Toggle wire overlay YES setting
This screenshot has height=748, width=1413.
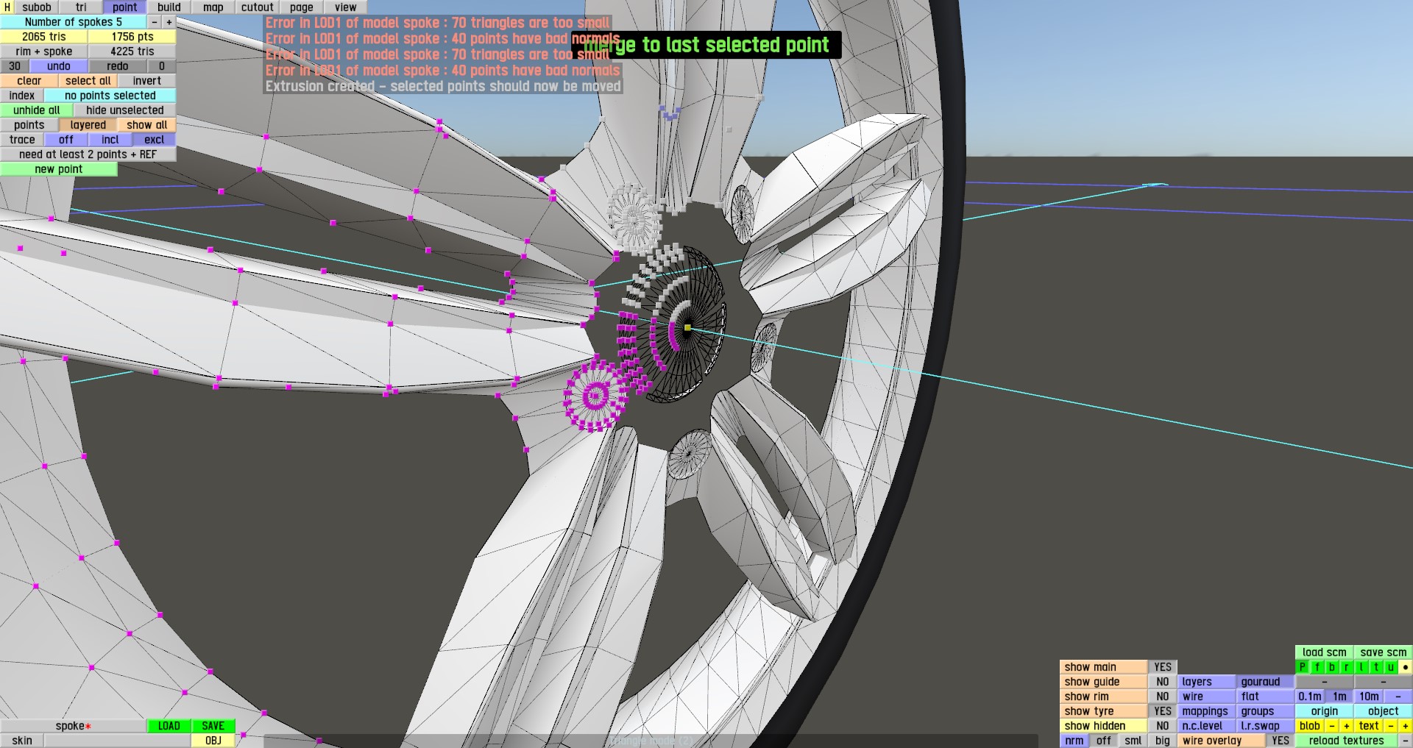click(x=1281, y=741)
